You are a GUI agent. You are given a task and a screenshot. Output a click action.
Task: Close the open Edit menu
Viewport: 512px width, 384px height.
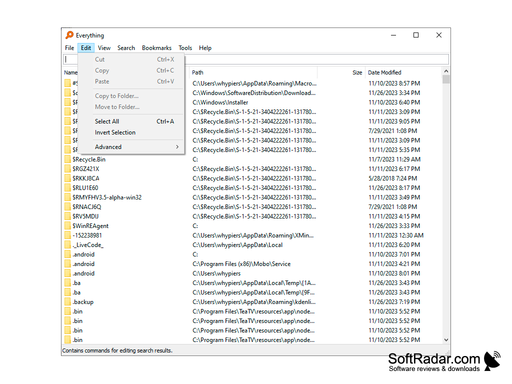point(86,48)
